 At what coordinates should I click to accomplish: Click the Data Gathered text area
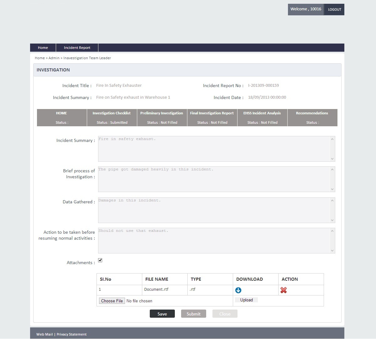[217, 210]
